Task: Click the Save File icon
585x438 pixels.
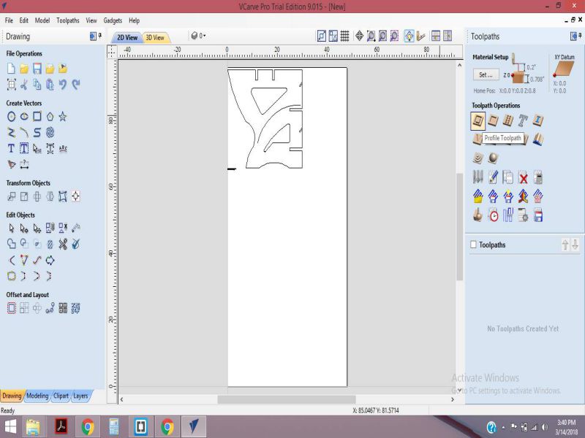Action: [x=37, y=68]
